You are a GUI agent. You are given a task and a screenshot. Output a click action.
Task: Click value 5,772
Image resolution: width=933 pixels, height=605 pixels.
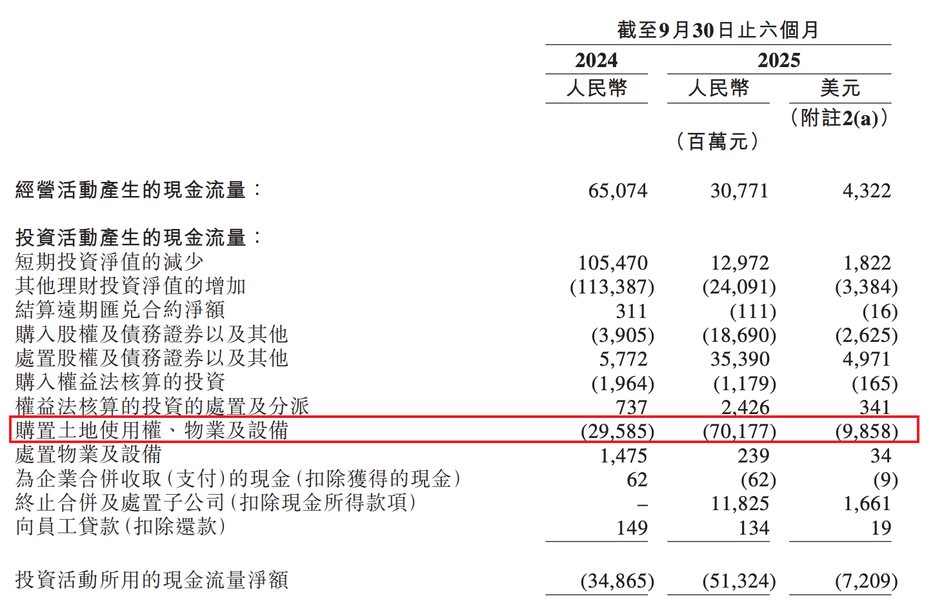pos(623,359)
